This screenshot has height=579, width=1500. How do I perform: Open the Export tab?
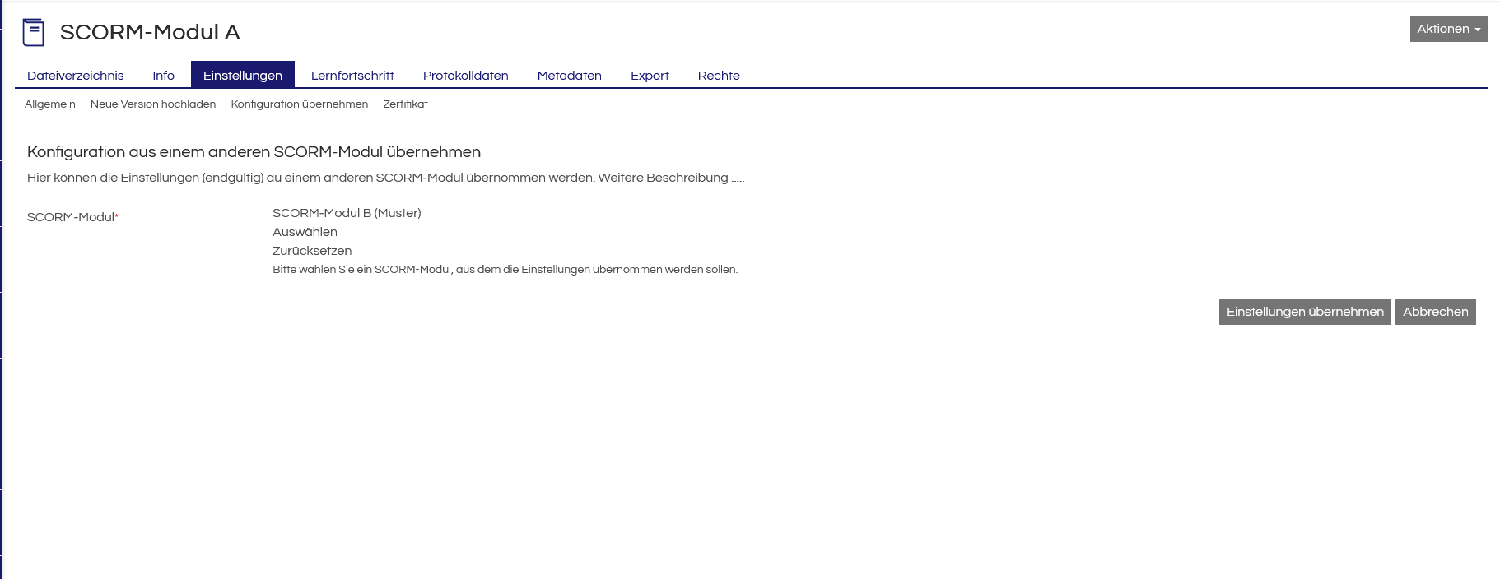point(650,76)
